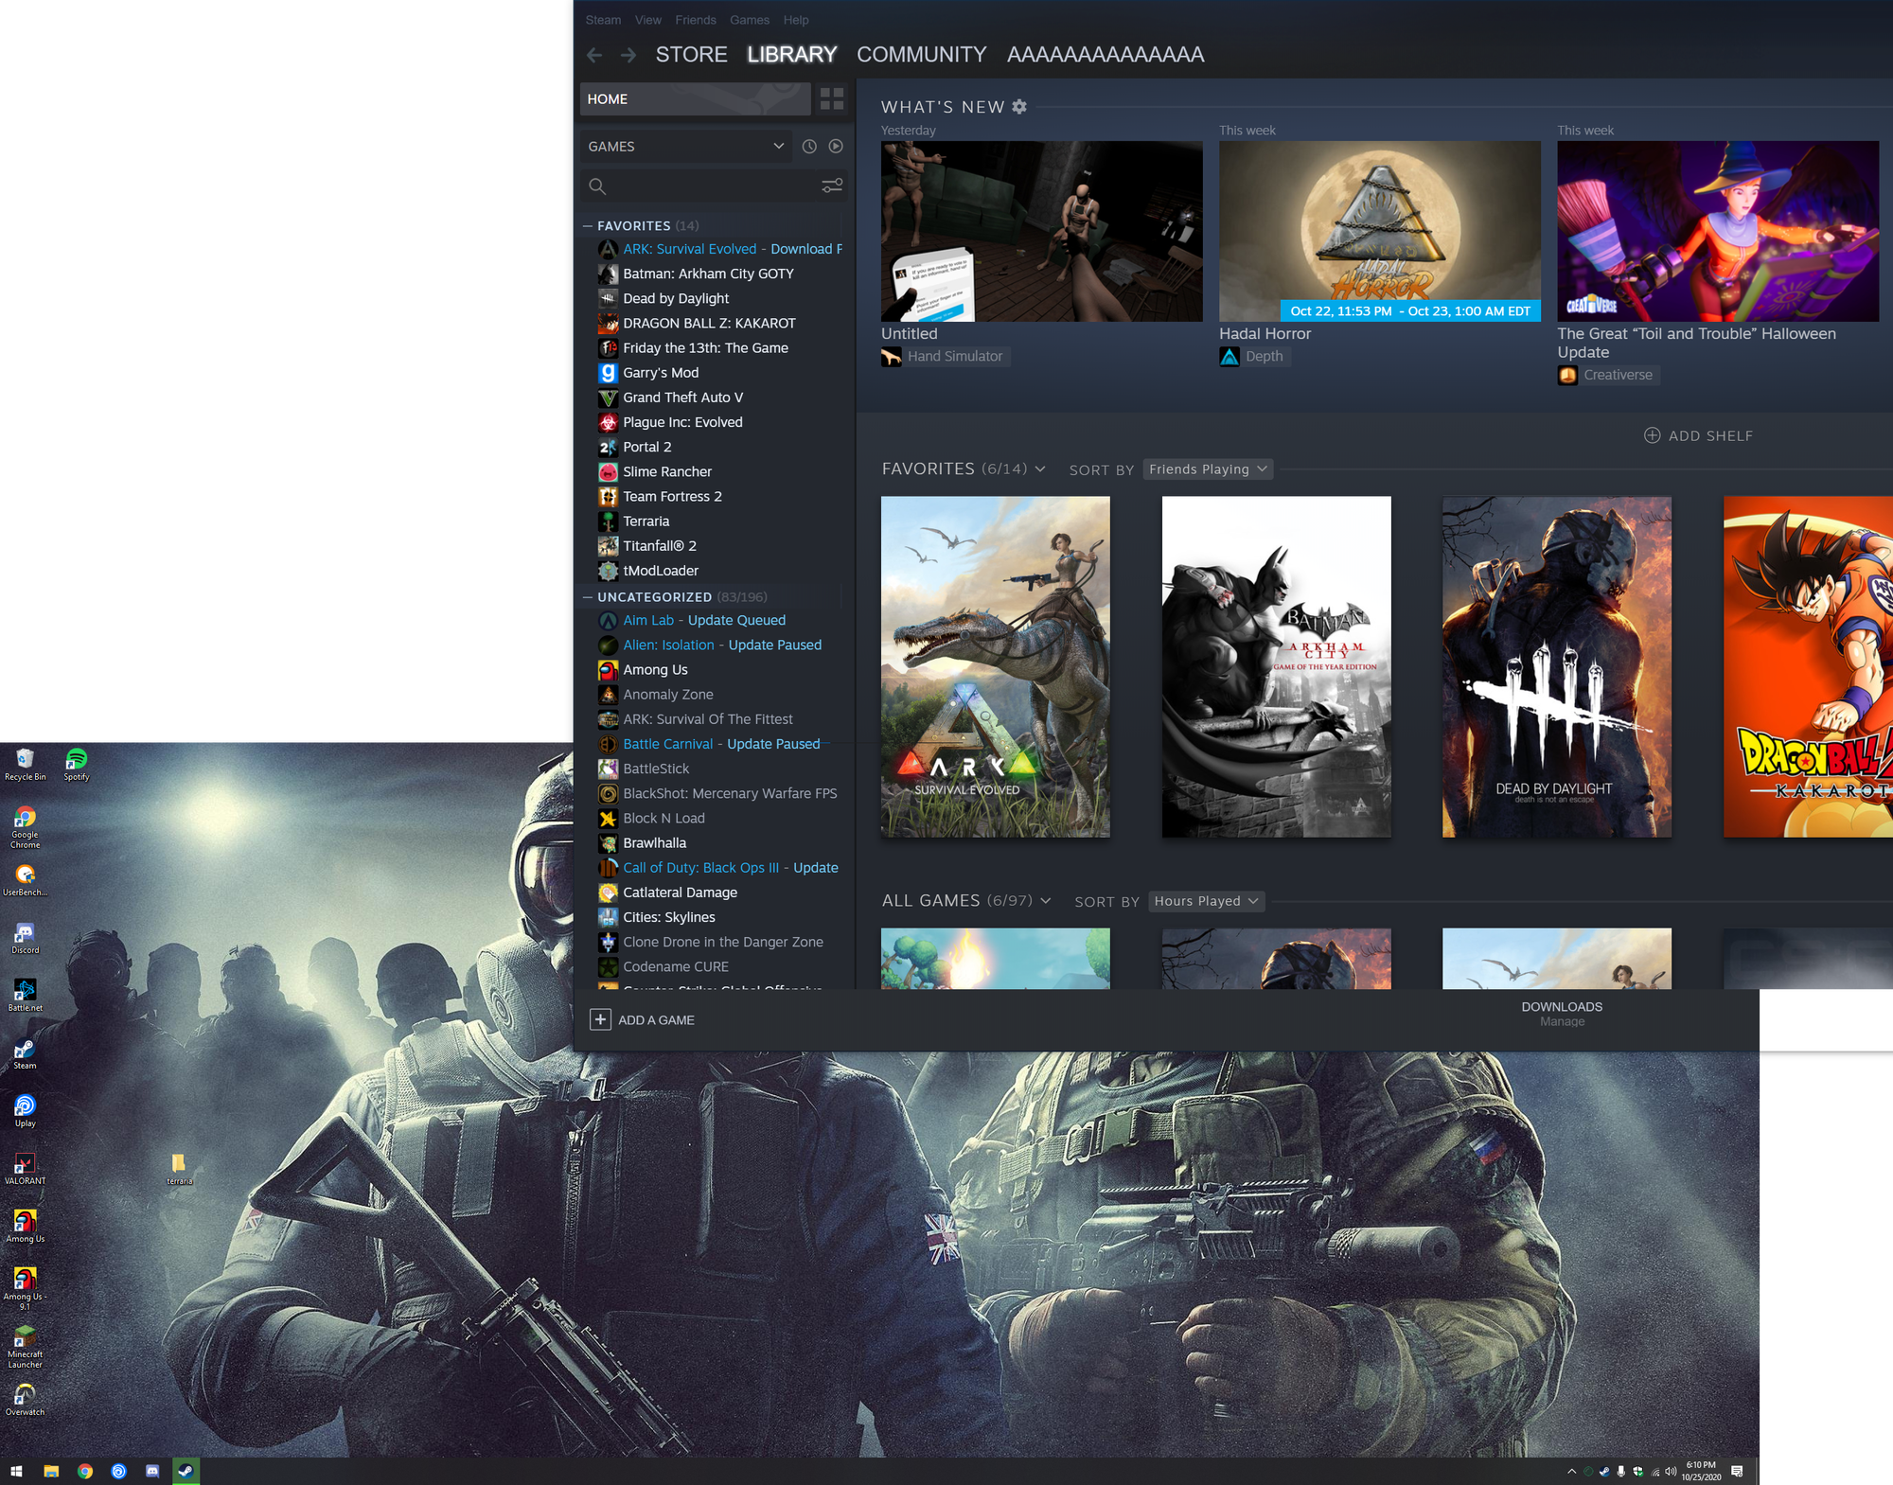Viewport: 1893px width, 1485px height.
Task: Click the Windows Start button
Action: 16,1471
